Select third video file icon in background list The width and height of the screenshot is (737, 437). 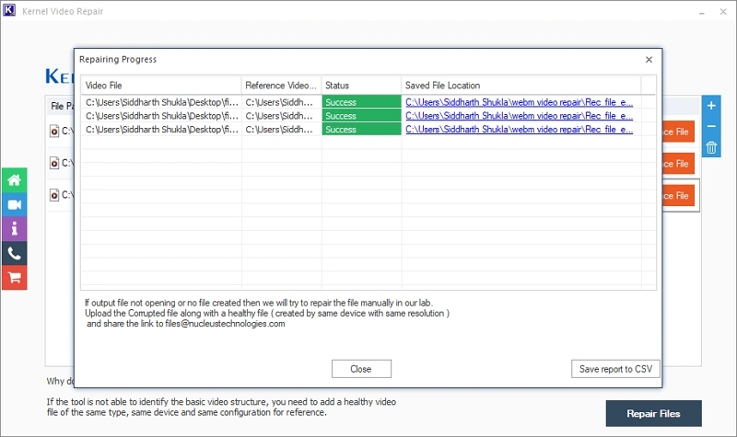(x=54, y=195)
